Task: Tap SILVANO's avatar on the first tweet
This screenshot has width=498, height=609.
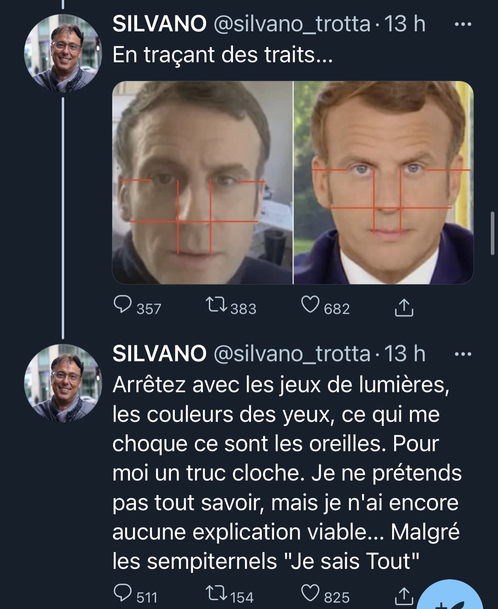Action: [x=63, y=53]
